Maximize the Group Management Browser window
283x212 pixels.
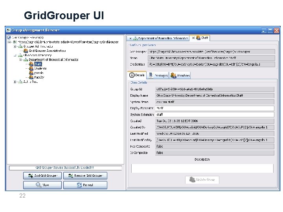[x=270, y=30]
